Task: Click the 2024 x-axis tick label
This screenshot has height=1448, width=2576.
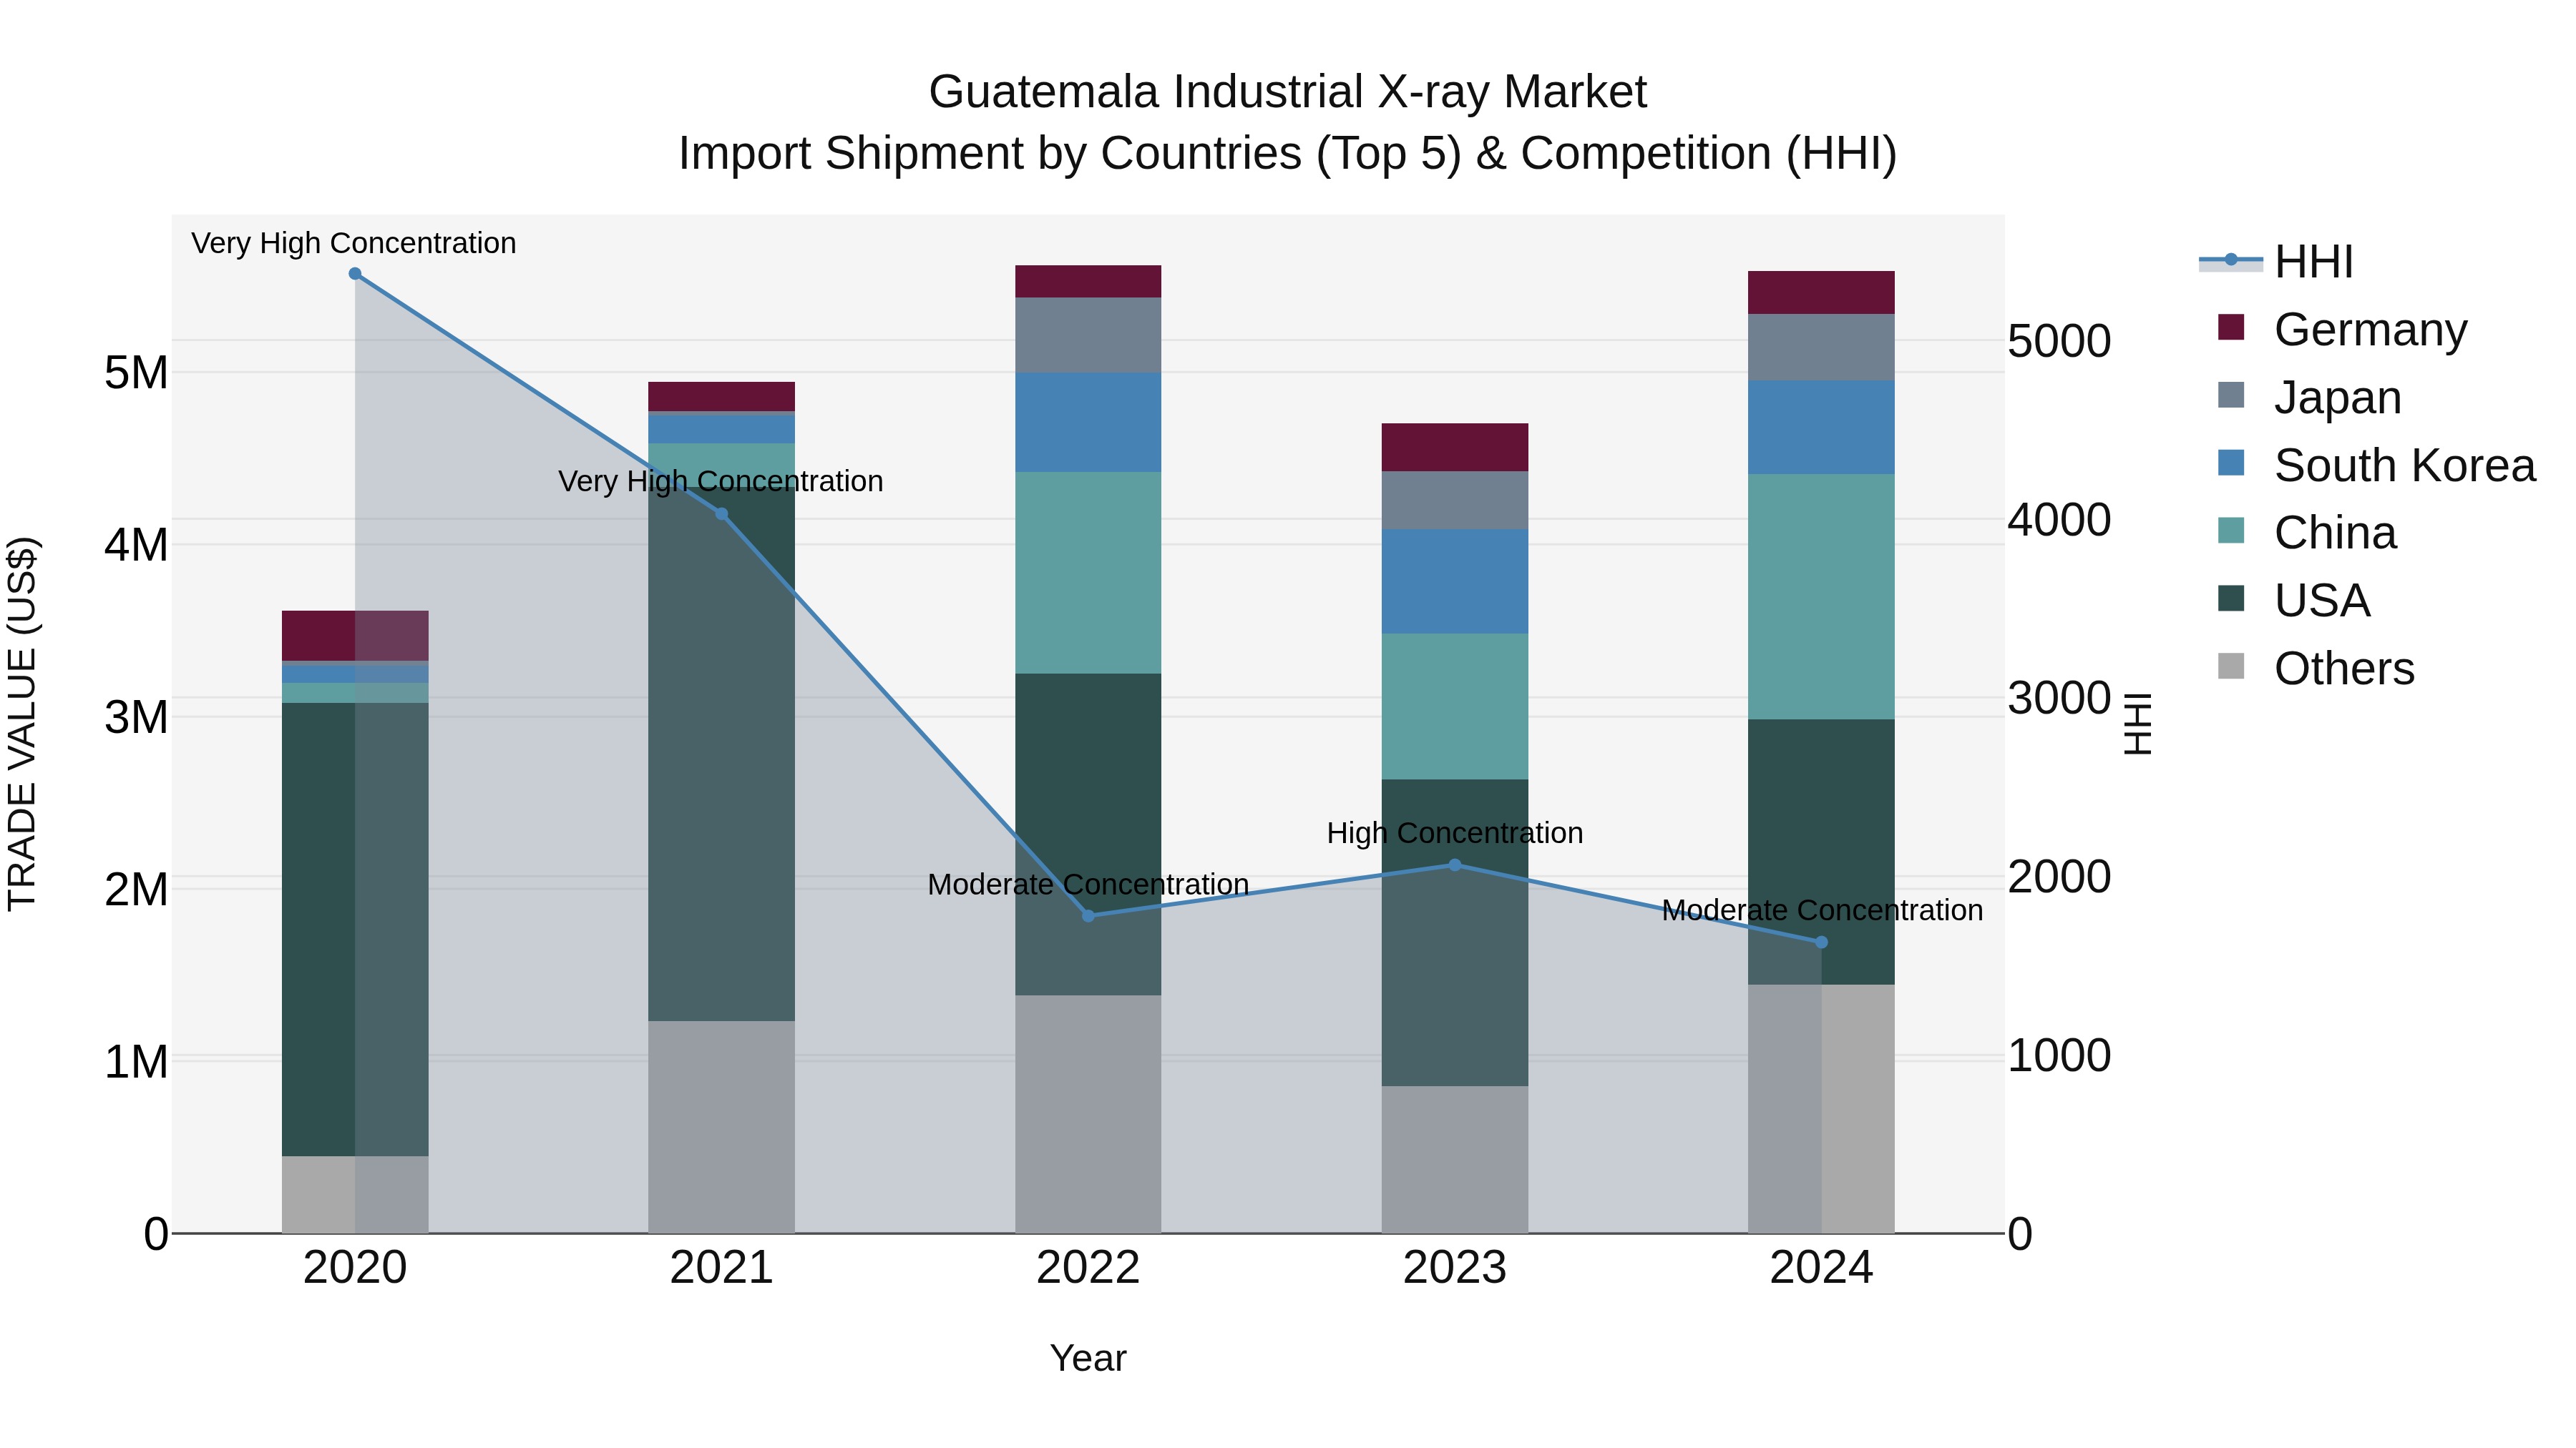Action: 1821,1268
